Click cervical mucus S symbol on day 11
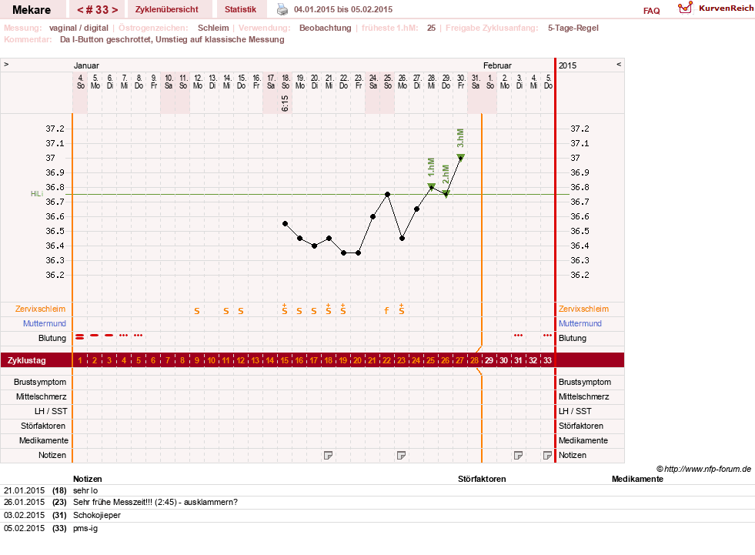This screenshot has height=555, width=755. [226, 311]
